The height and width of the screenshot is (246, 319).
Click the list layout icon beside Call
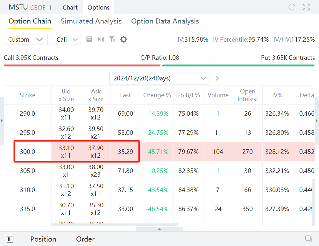[x=89, y=39]
